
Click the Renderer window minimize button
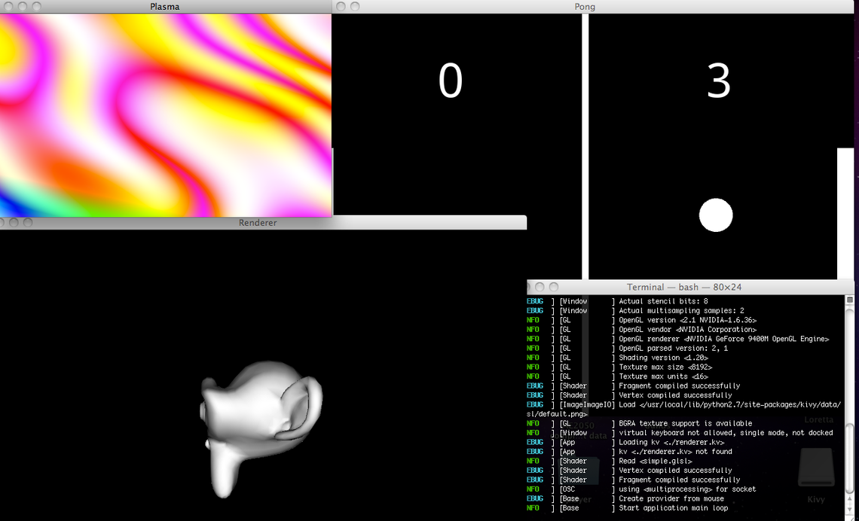[14, 223]
